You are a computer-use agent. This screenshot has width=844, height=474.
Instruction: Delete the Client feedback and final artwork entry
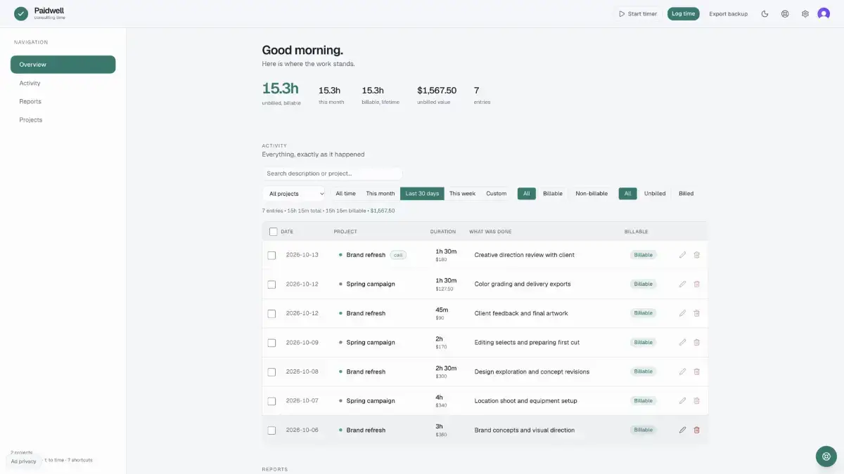coord(696,313)
